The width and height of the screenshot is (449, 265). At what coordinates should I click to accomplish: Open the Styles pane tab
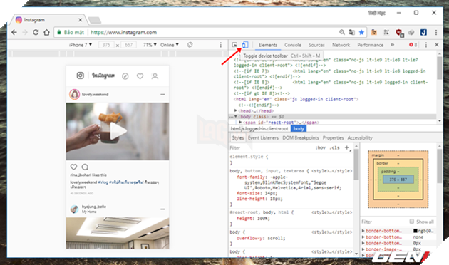tap(237, 138)
